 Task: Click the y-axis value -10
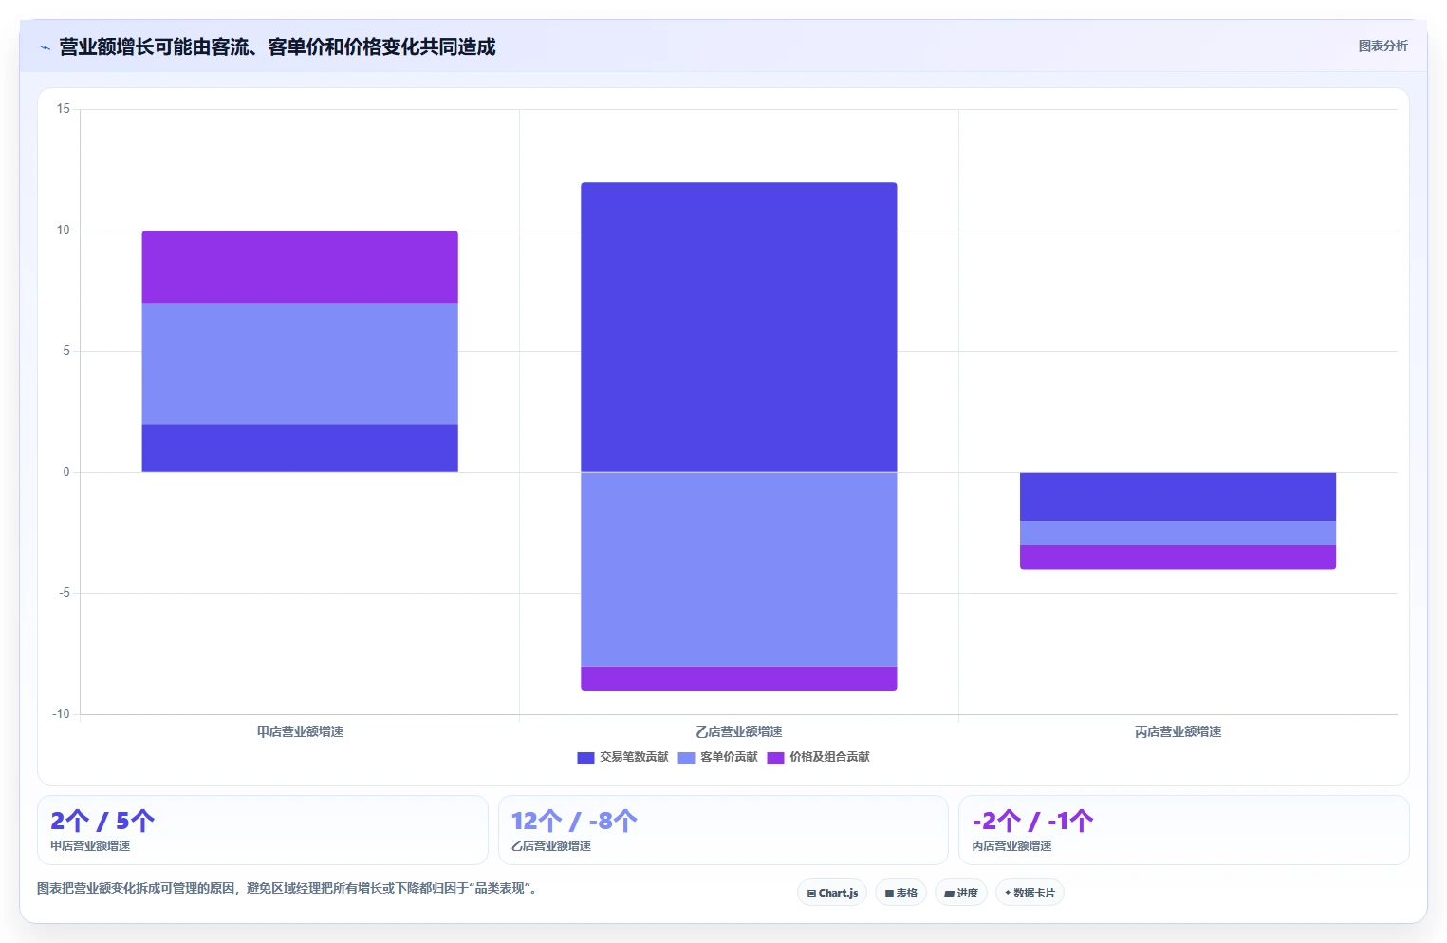62,714
